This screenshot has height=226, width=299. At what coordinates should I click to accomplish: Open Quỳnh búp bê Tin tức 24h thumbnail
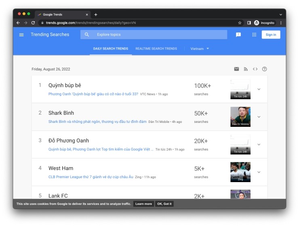(x=240, y=89)
